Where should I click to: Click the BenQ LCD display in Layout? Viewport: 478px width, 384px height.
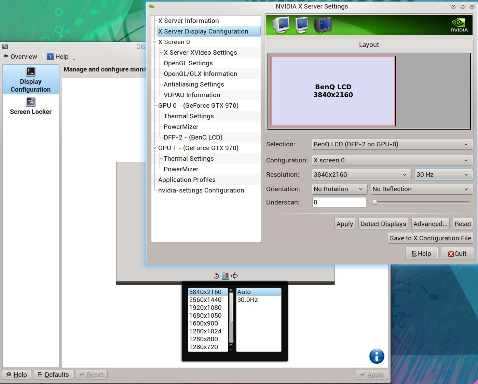333,91
